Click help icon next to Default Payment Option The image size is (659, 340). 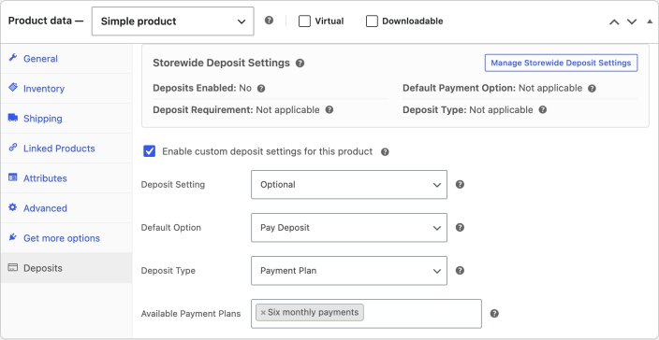click(592, 89)
